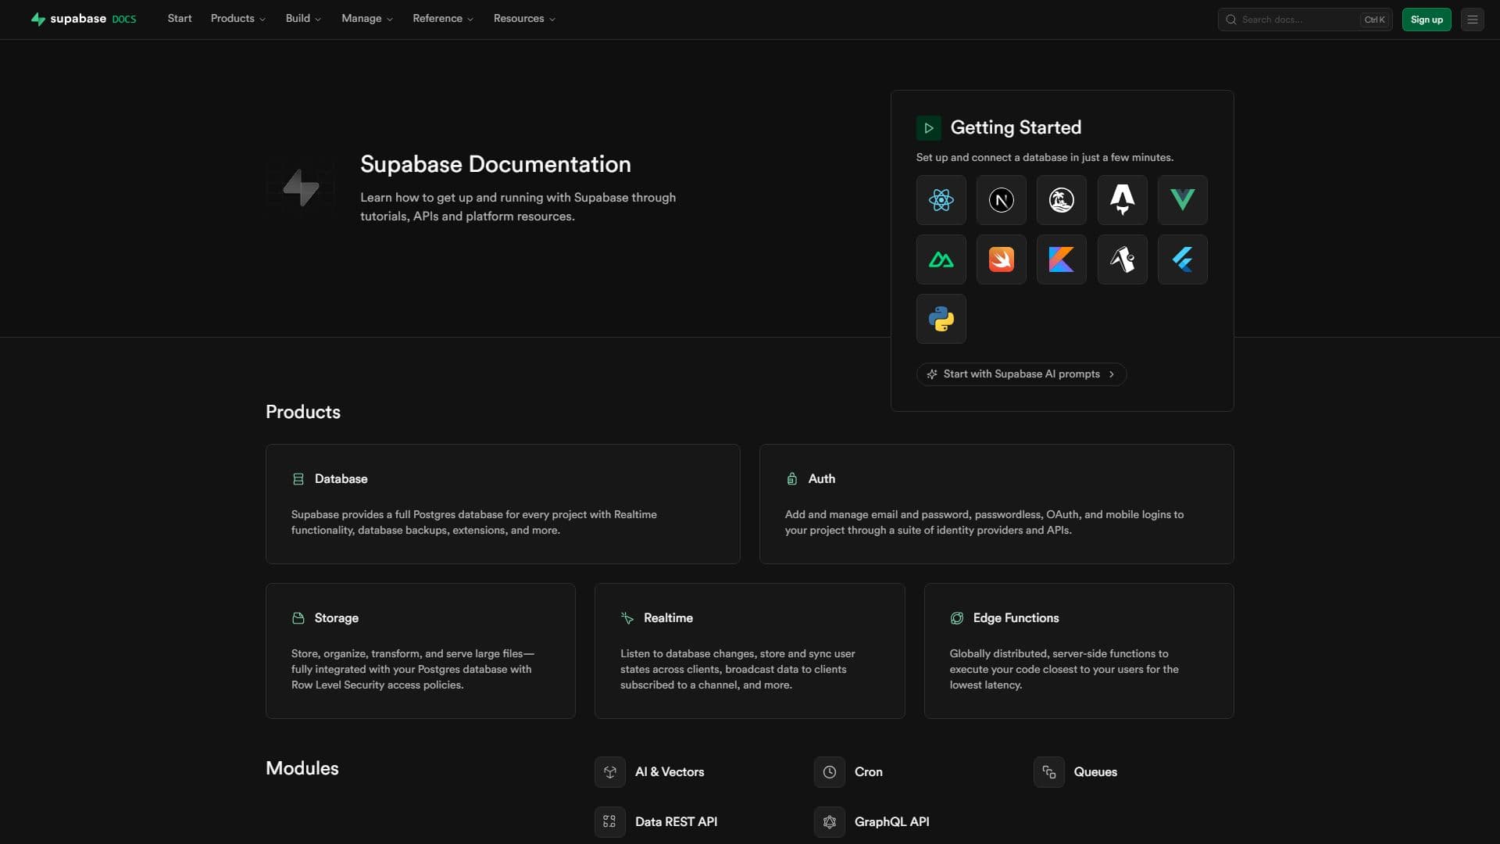Screen dimensions: 1500x844
Task: Open the GraphQL API module
Action: (873, 822)
